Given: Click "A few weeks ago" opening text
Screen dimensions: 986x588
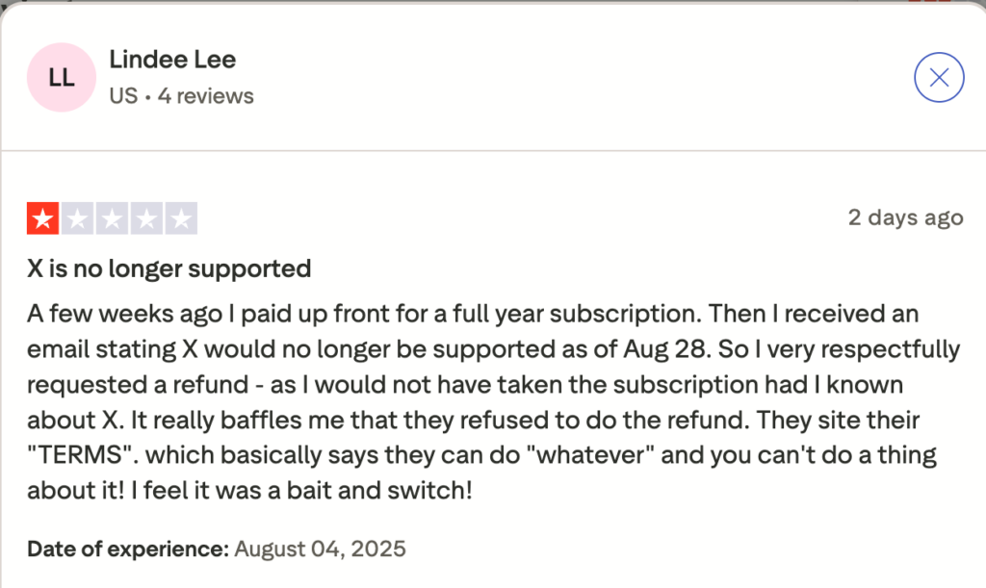Looking at the screenshot, I should click(x=106, y=314).
